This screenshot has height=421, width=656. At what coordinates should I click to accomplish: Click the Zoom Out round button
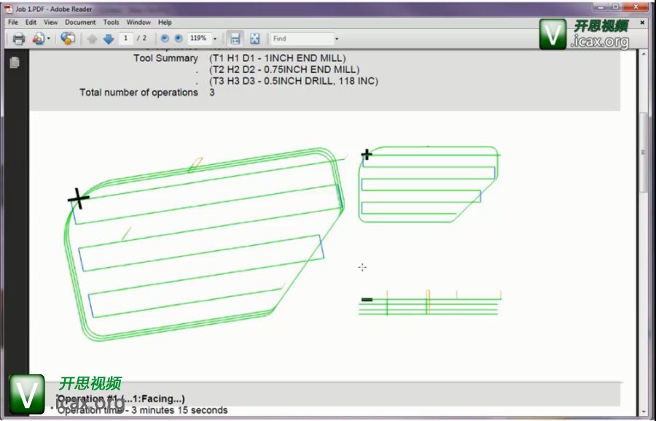click(164, 39)
